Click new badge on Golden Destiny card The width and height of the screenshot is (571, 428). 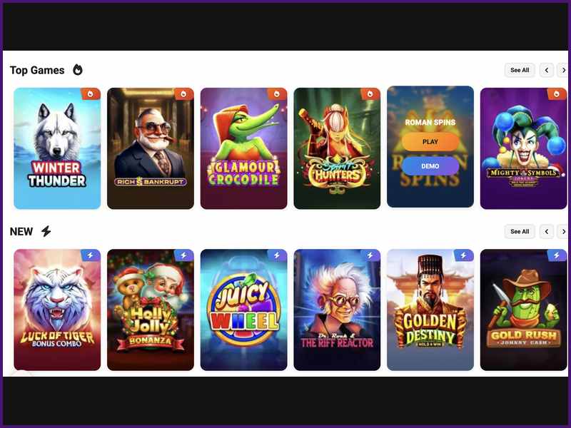463,255
